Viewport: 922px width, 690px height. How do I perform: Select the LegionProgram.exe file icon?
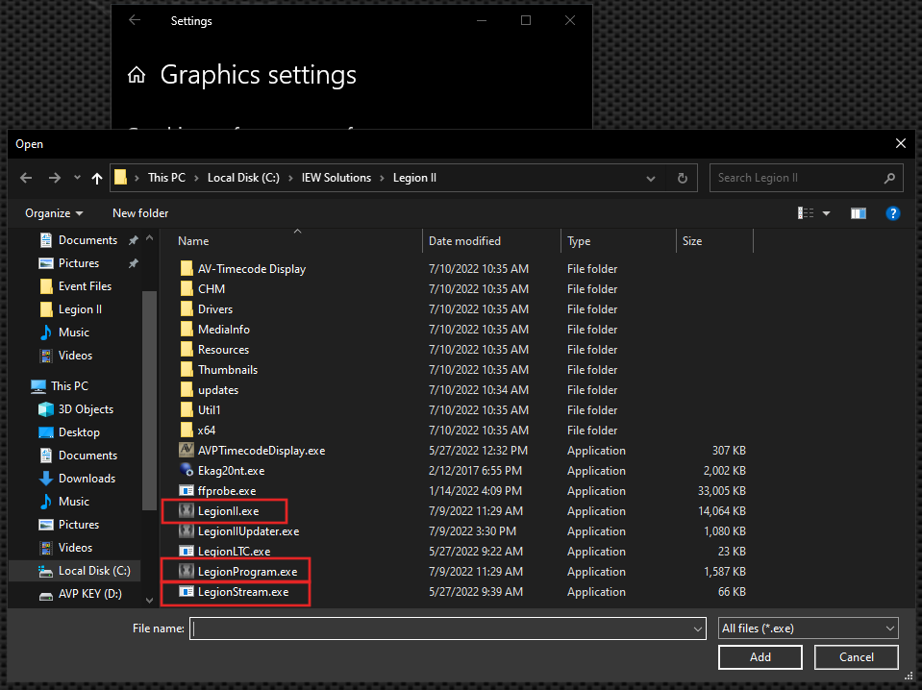tap(187, 572)
